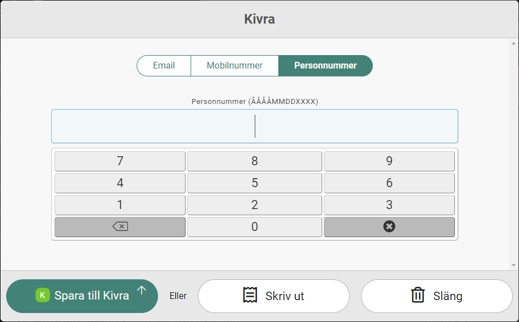Enter digit 1 using keypad
The width and height of the screenshot is (519, 322).
[x=120, y=205]
